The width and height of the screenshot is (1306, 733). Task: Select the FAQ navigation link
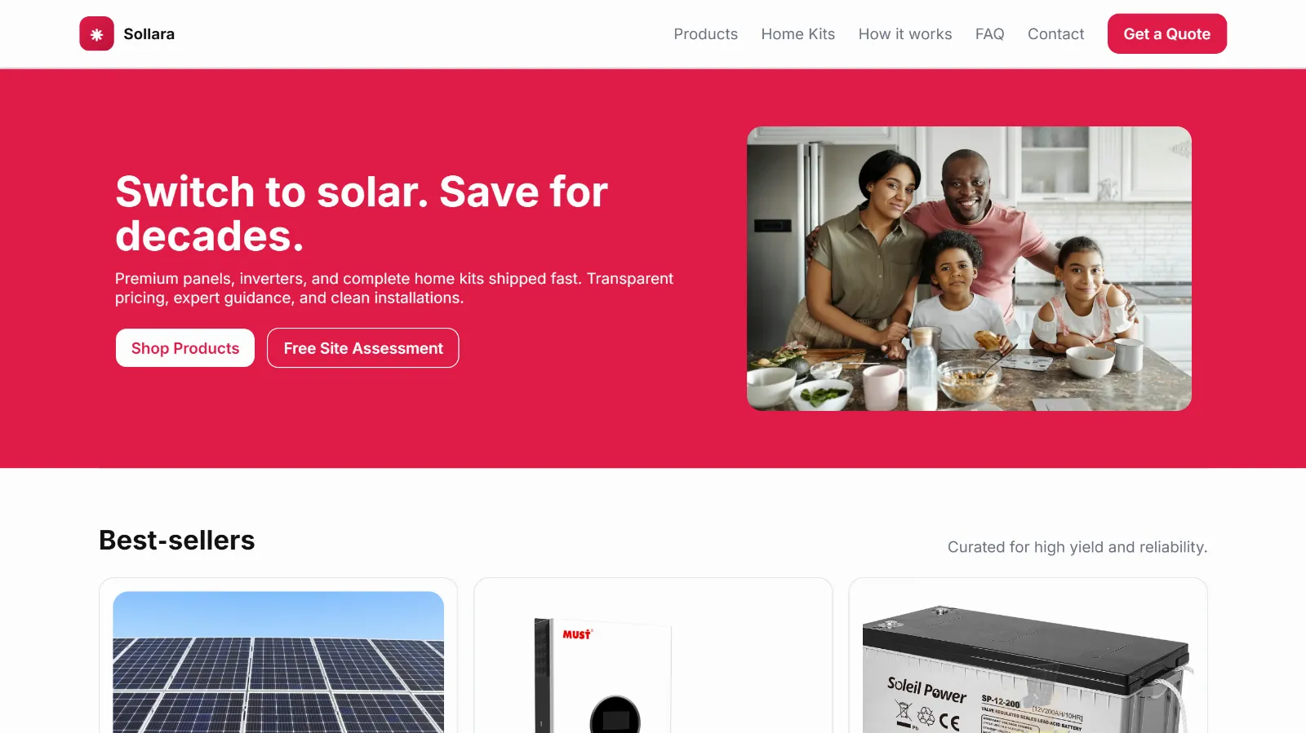click(x=989, y=33)
